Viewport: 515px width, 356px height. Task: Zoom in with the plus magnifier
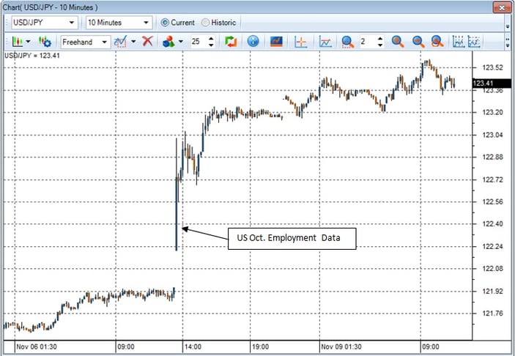click(x=397, y=42)
